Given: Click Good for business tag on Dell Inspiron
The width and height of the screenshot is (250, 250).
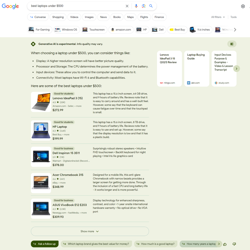Looking at the screenshot, I should coord(64,148).
